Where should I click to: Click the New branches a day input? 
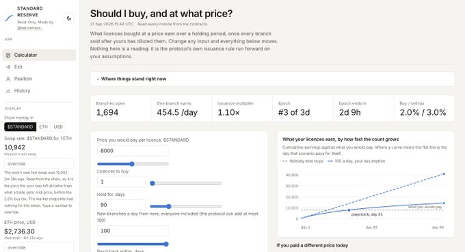tap(133, 231)
